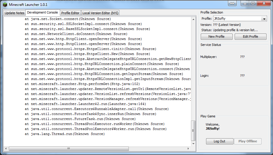The image size is (273, 155).
Task: Minimize the Minecraft Launcher window
Action: (x=245, y=3)
